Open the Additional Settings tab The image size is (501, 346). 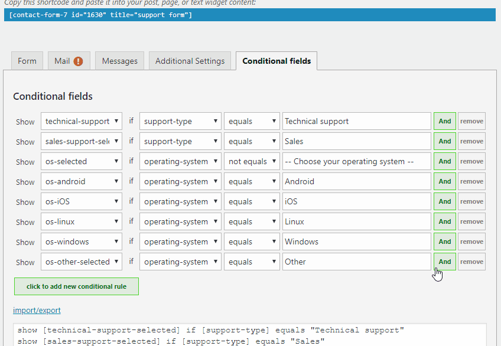[x=190, y=61]
